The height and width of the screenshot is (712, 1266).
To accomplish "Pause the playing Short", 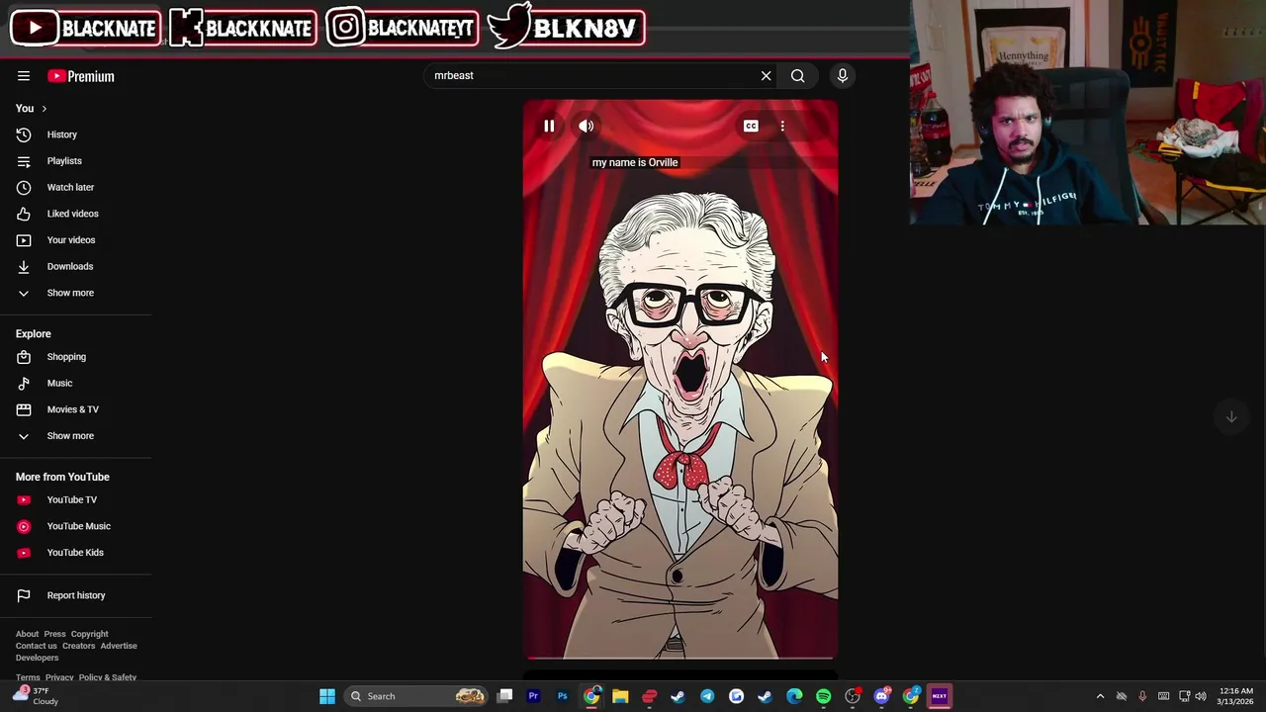I will point(549,126).
